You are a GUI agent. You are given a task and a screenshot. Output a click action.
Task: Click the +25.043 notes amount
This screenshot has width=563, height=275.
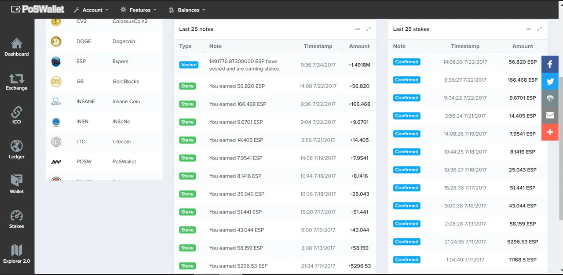pos(359,194)
